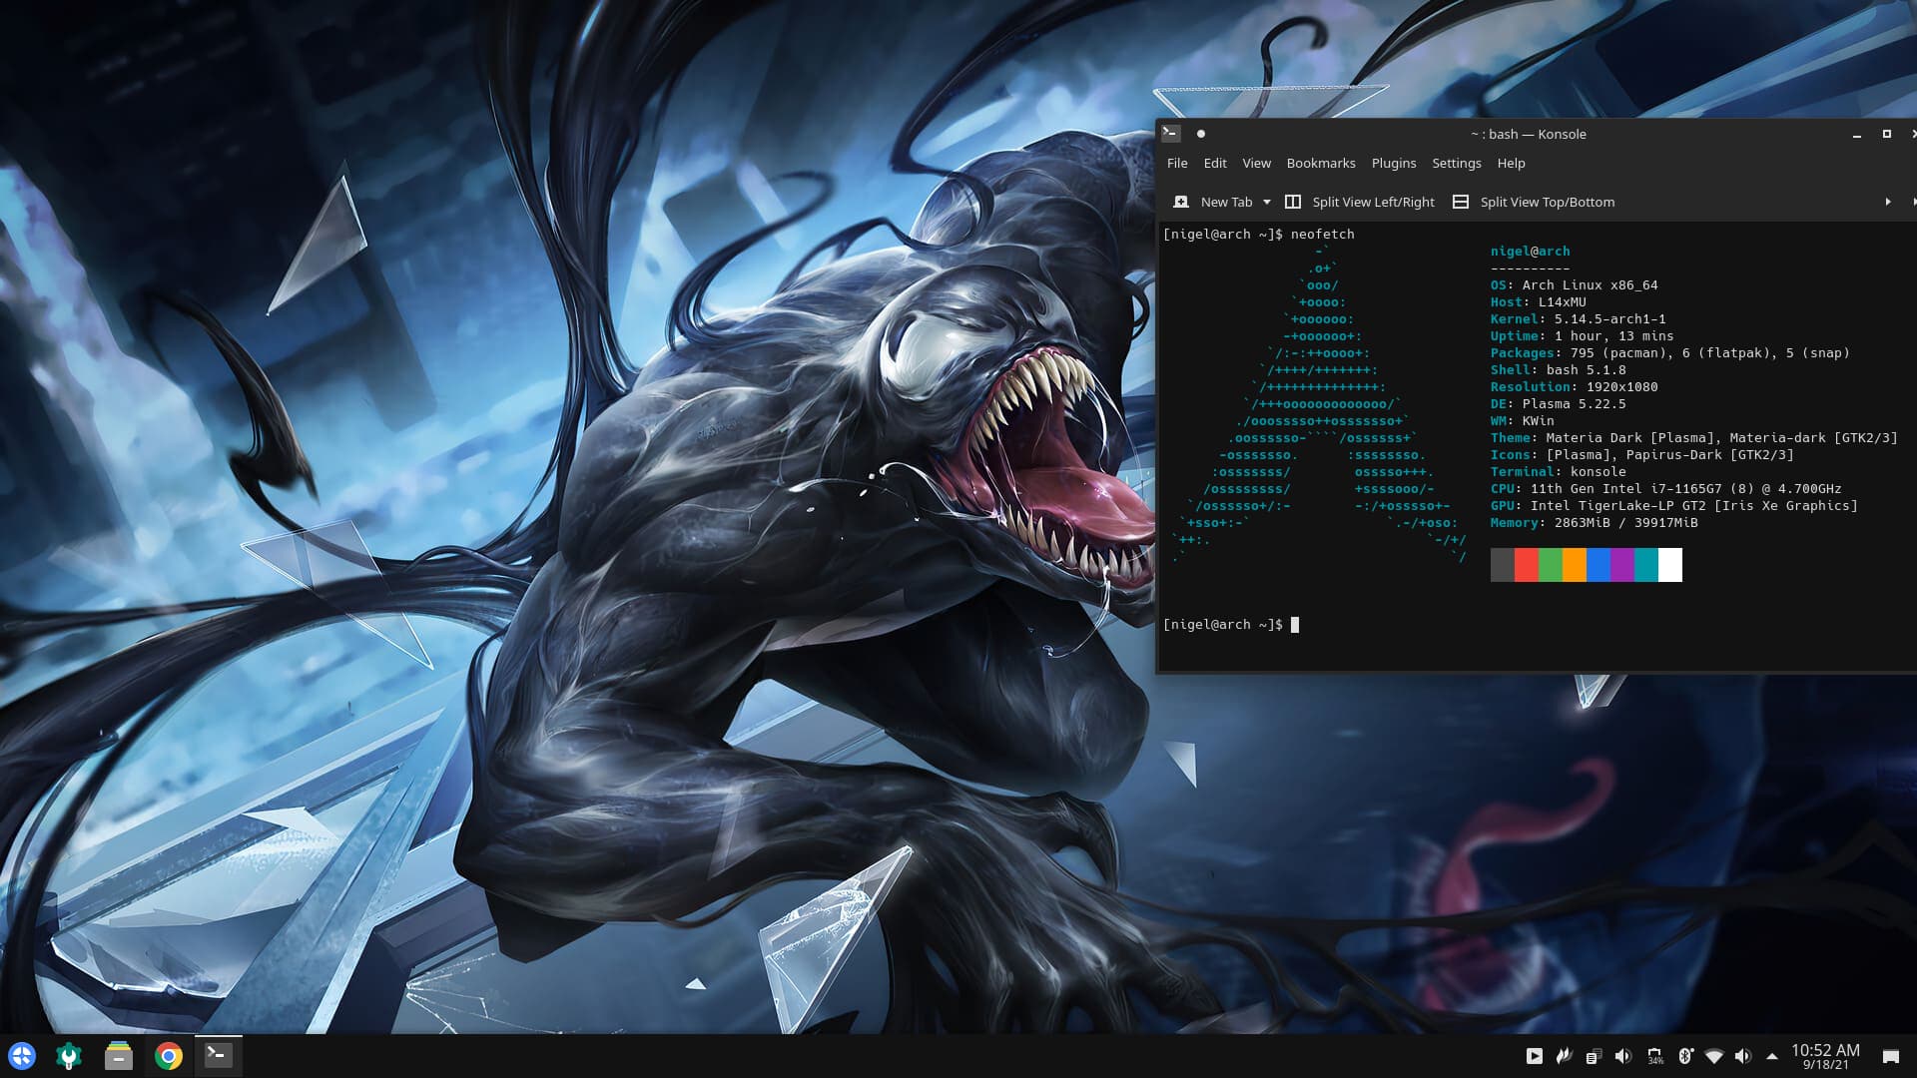1917x1078 pixels.
Task: Click the 'Terminal: konsole' line
Action: (1559, 472)
